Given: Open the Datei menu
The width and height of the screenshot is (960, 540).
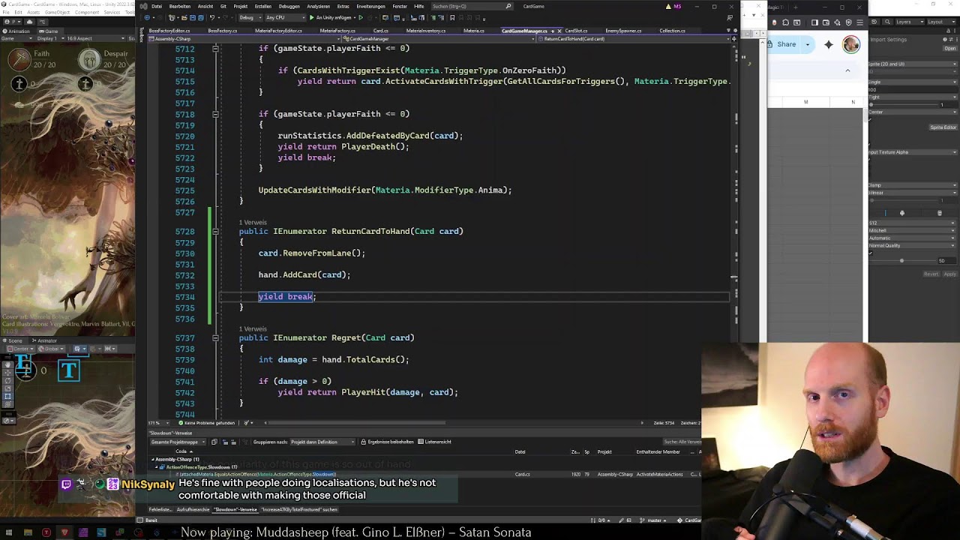Looking at the screenshot, I should pyautogui.click(x=156, y=6).
